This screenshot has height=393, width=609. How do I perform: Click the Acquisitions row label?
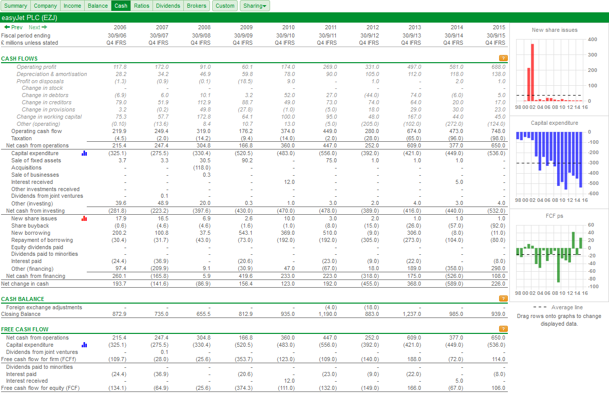coord(26,167)
